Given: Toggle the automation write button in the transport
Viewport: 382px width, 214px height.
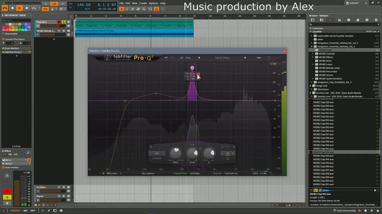Looking at the screenshot, I should [34, 8].
